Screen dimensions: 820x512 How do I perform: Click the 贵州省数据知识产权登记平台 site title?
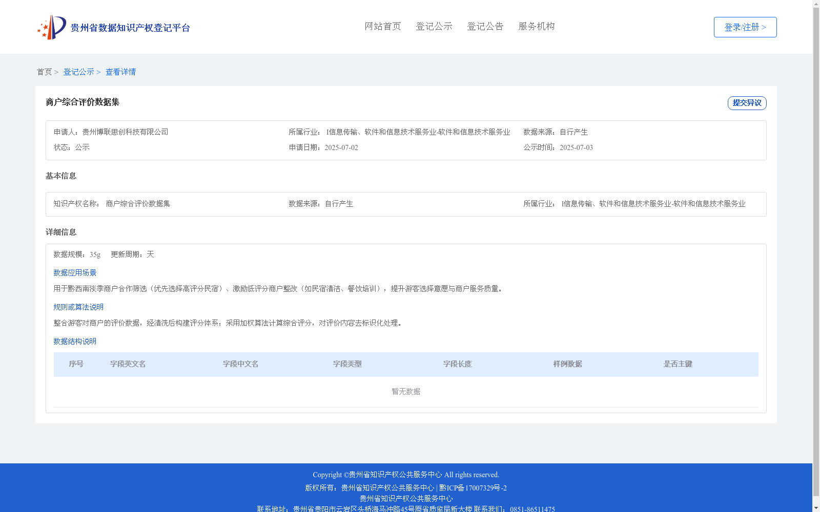click(130, 28)
